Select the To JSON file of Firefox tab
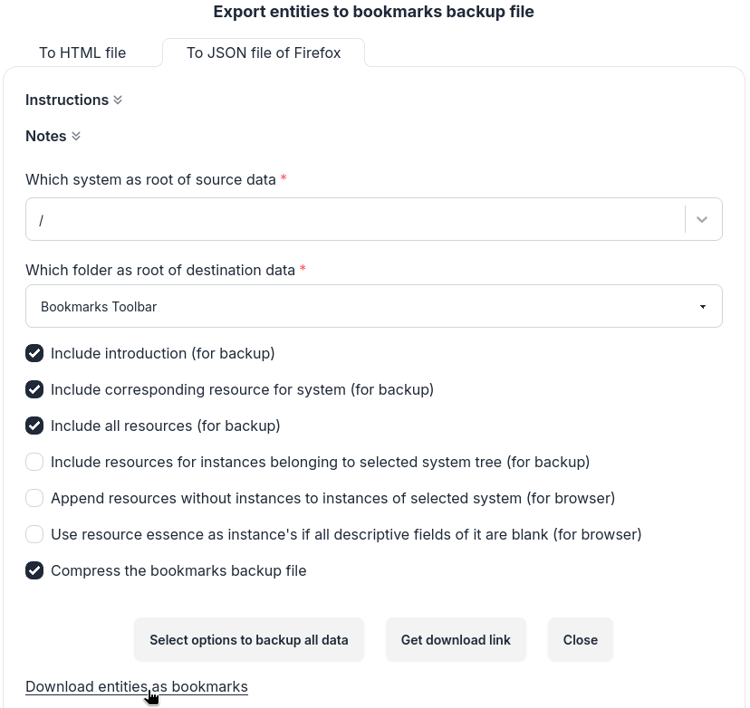750x708 pixels. (x=264, y=53)
